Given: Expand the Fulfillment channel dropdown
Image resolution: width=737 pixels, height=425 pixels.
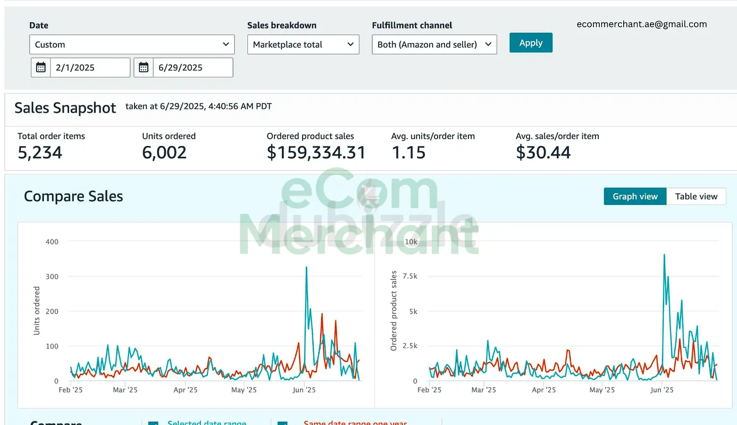Looking at the screenshot, I should [x=434, y=45].
